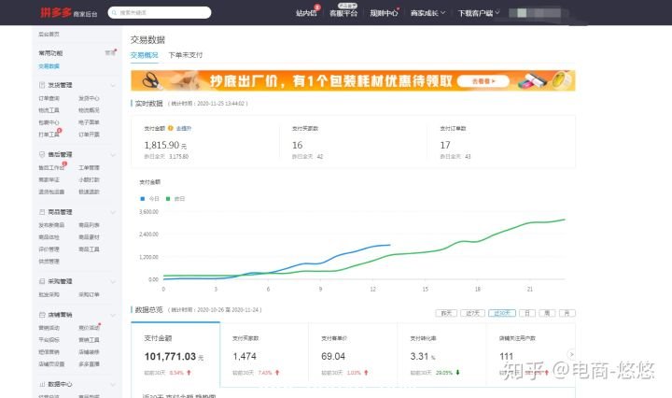Click the Pinduoduo merchant backend logo
Image resolution: width=672 pixels, height=398 pixels.
[x=68, y=12]
